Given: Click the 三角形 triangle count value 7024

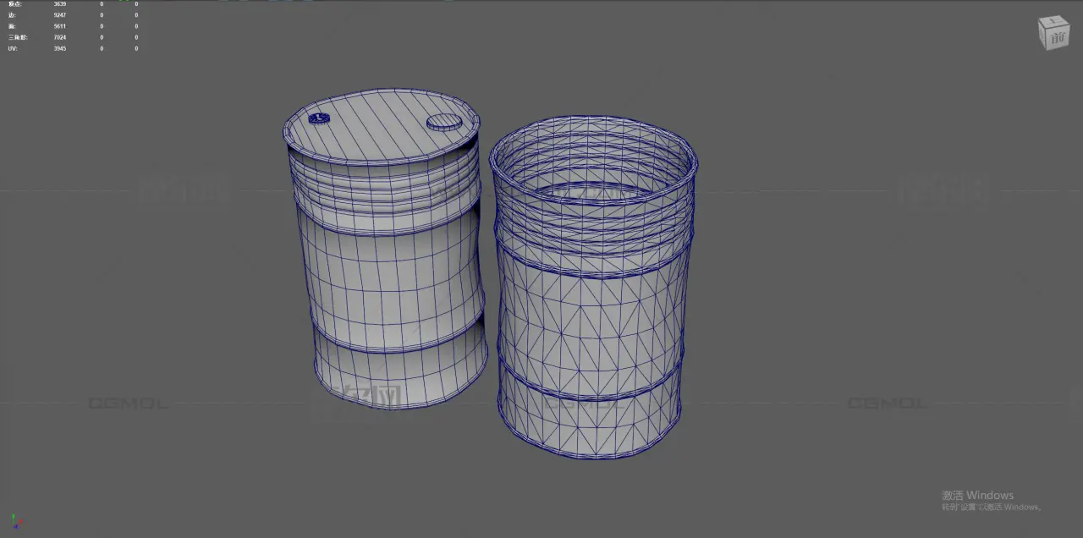Looking at the screenshot, I should click(59, 37).
